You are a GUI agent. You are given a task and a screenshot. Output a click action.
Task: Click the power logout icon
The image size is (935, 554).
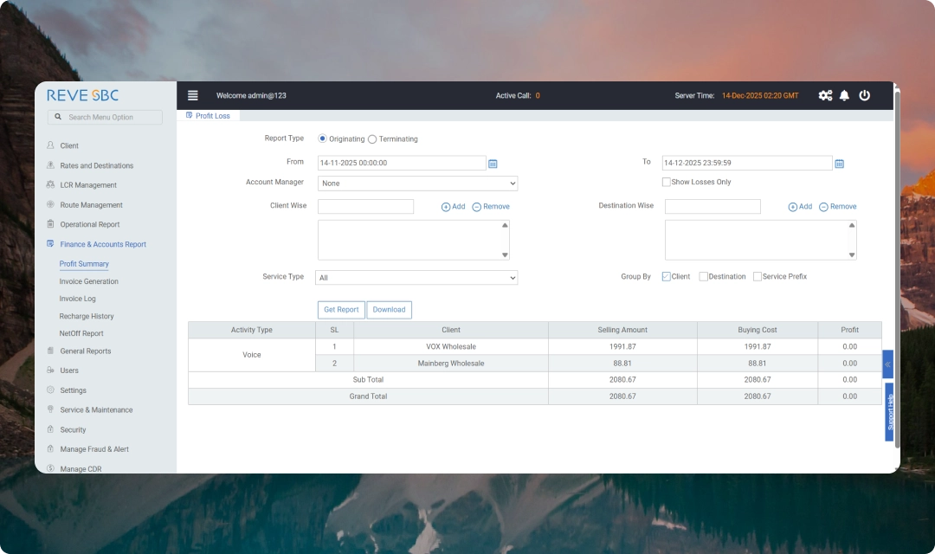click(x=865, y=95)
